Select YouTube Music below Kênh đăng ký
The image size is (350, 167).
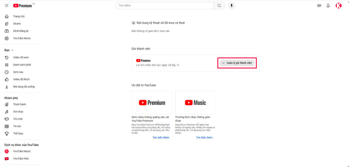point(22,38)
